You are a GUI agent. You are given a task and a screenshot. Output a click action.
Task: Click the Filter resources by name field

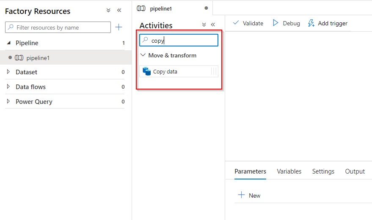(x=58, y=27)
